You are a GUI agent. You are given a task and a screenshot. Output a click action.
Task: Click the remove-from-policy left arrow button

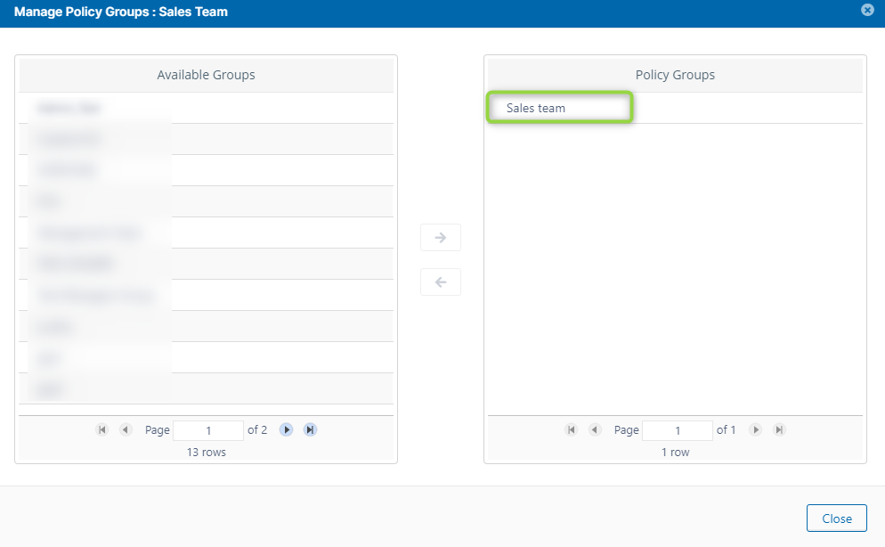pyautogui.click(x=440, y=282)
